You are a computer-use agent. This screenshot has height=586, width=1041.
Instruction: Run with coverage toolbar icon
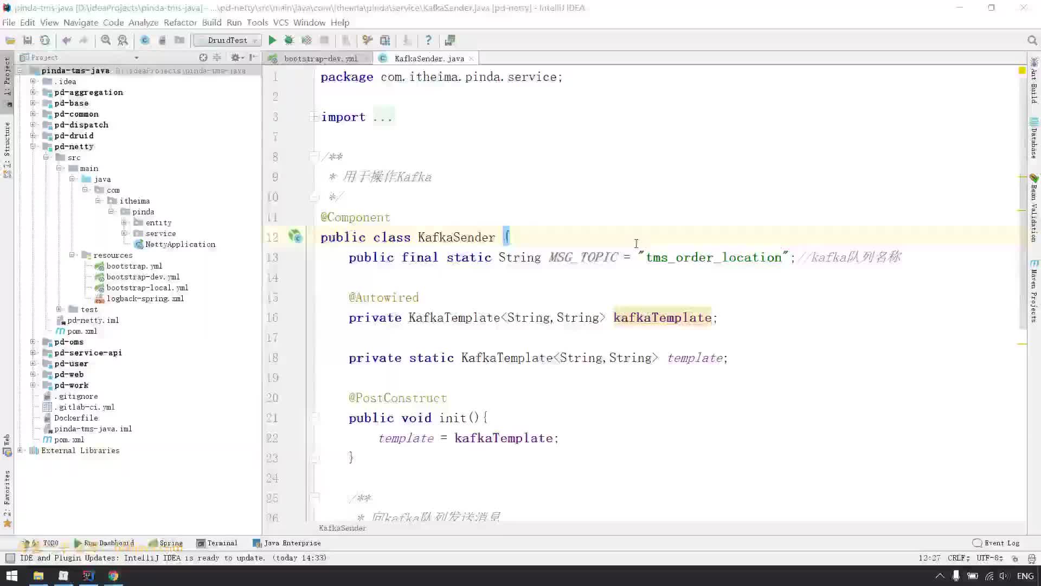click(x=306, y=40)
